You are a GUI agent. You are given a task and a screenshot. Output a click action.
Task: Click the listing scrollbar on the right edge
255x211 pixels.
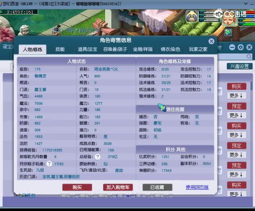pyautogui.click(x=252, y=85)
